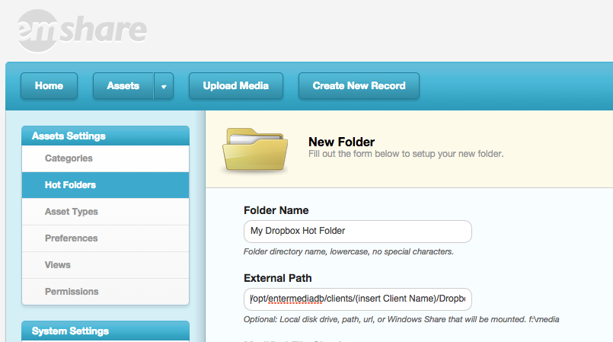Click the New Folder icon
The height and width of the screenshot is (342, 613).
tap(255, 149)
